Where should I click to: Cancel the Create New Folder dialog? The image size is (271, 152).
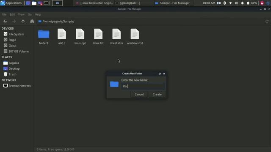pos(139,94)
